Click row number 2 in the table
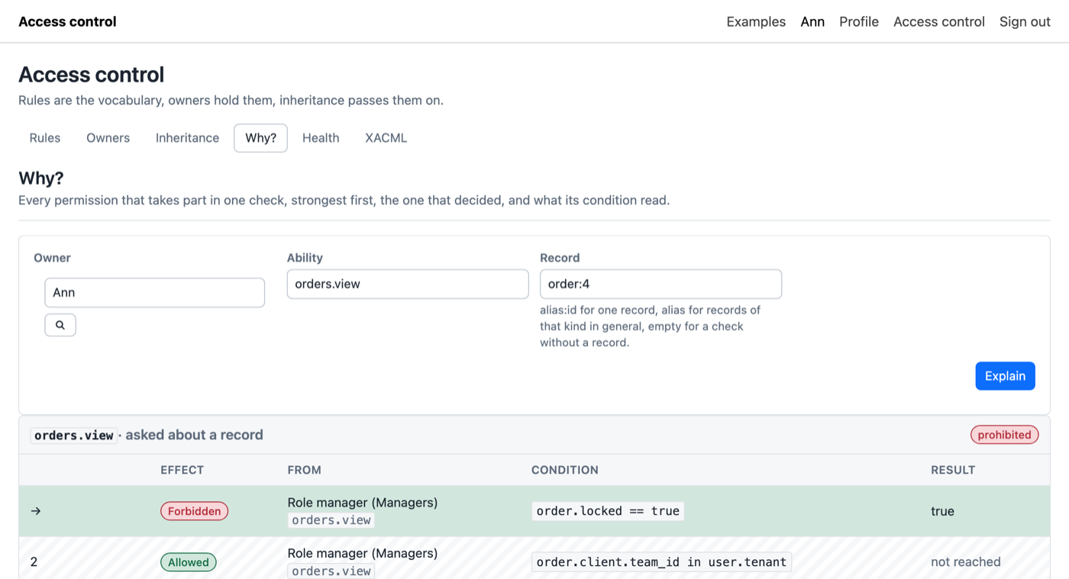1069x579 pixels. (x=34, y=562)
